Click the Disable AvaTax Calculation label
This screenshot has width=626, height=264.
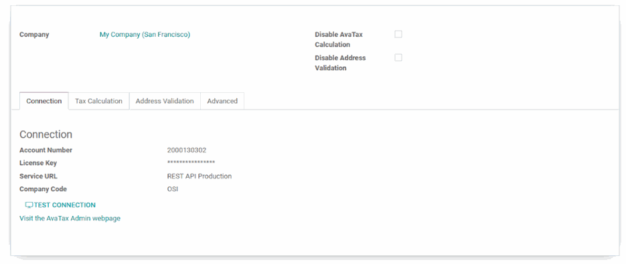[x=339, y=39]
